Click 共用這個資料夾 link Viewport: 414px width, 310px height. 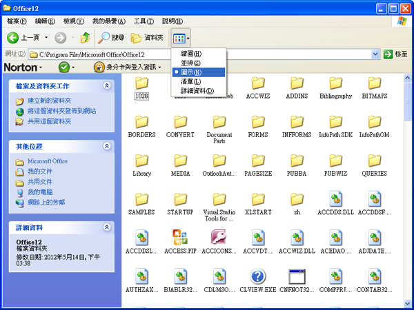(49, 121)
